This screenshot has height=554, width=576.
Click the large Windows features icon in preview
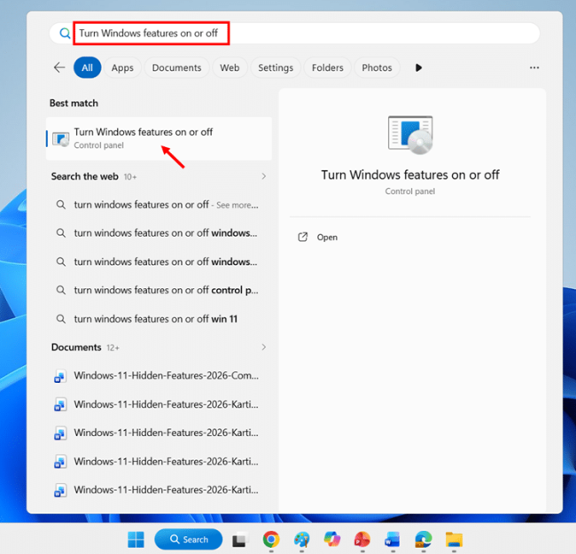(410, 135)
